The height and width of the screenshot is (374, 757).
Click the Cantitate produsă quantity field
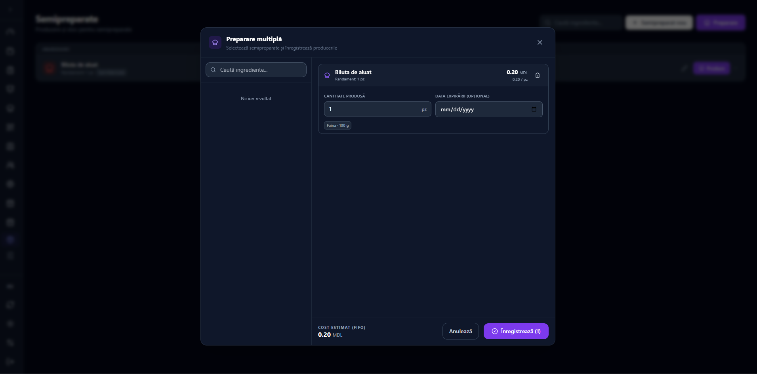pos(378,109)
